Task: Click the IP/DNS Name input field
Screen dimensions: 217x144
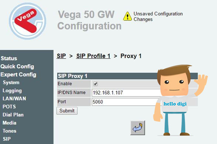Action: 127,93
